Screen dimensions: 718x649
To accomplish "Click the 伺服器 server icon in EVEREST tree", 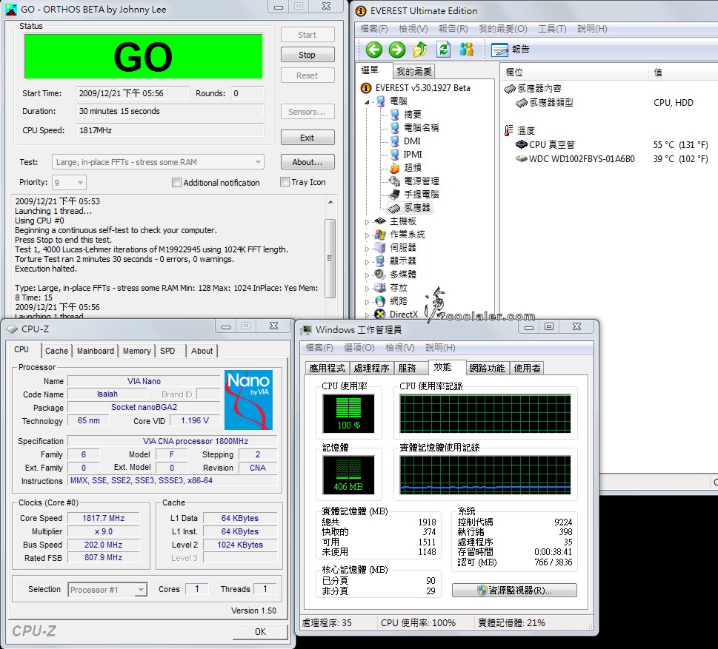I will [x=379, y=247].
